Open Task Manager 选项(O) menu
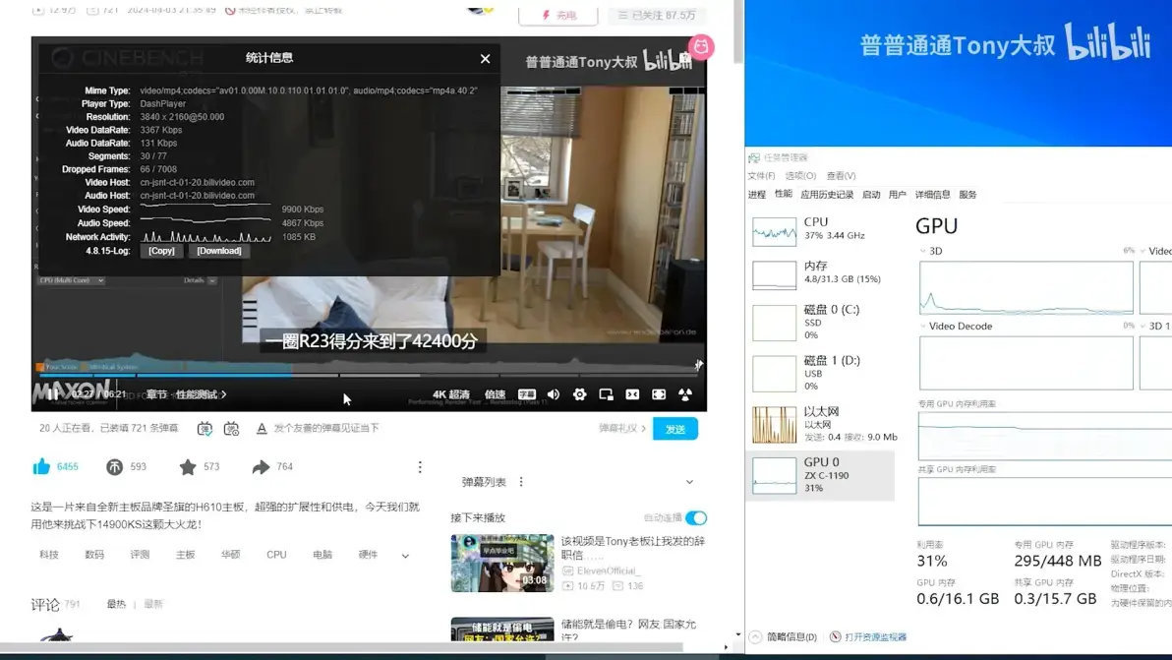1172x660 pixels. [x=799, y=176]
